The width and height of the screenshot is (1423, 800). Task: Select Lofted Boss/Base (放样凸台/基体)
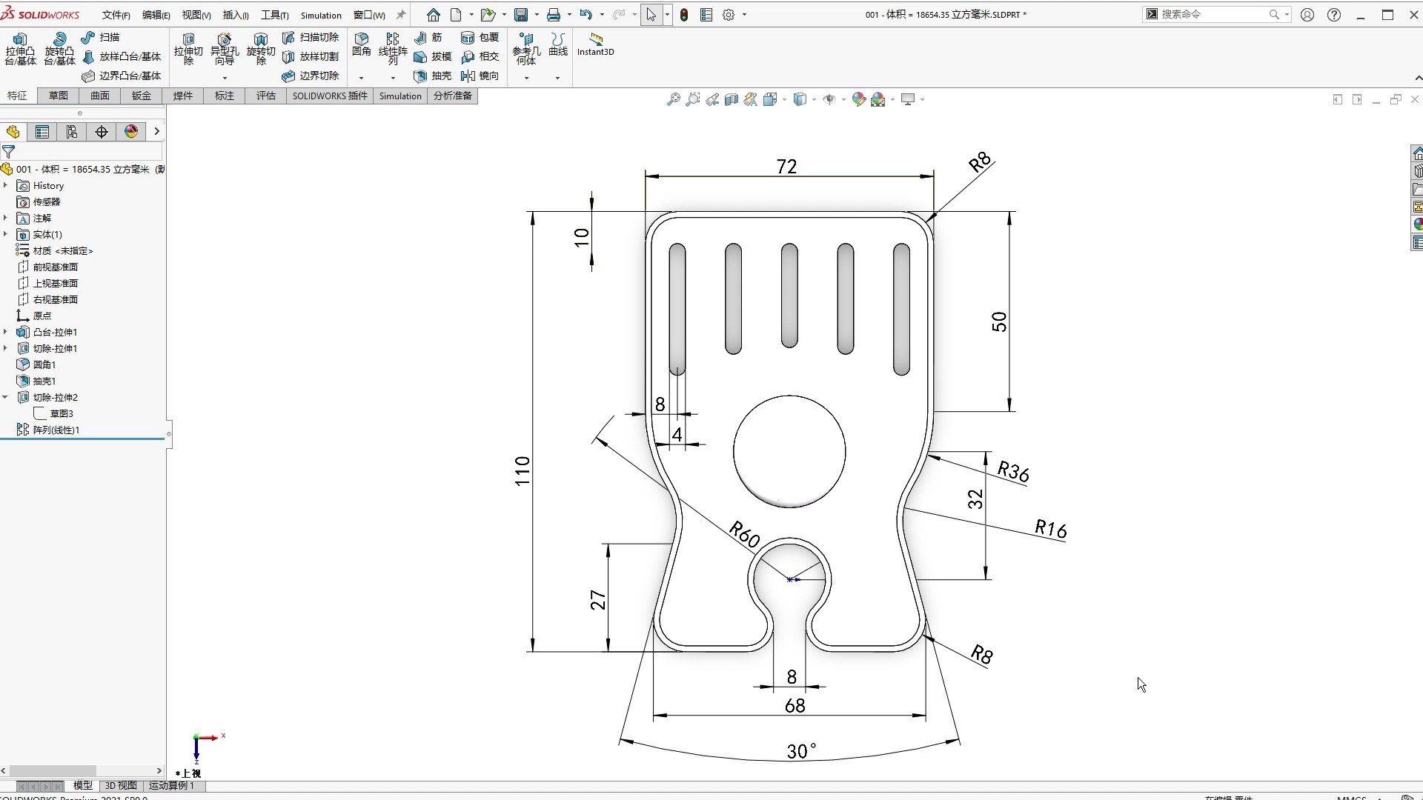click(122, 56)
